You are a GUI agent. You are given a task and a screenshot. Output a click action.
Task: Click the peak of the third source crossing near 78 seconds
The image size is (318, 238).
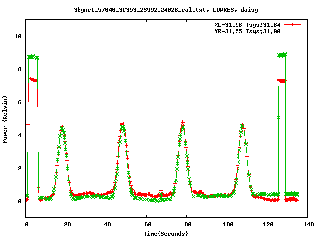pyautogui.click(x=182, y=123)
